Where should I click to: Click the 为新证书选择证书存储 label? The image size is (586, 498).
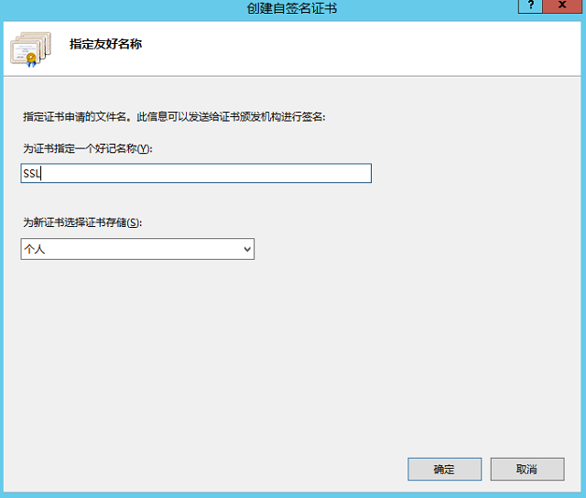click(82, 222)
